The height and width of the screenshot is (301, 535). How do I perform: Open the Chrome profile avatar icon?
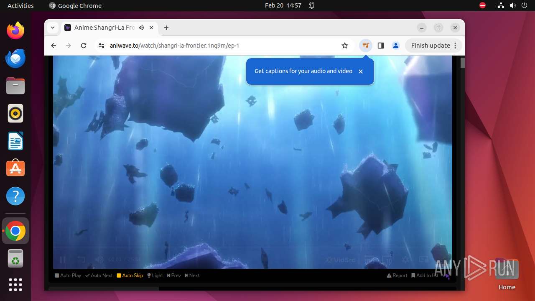tap(396, 46)
